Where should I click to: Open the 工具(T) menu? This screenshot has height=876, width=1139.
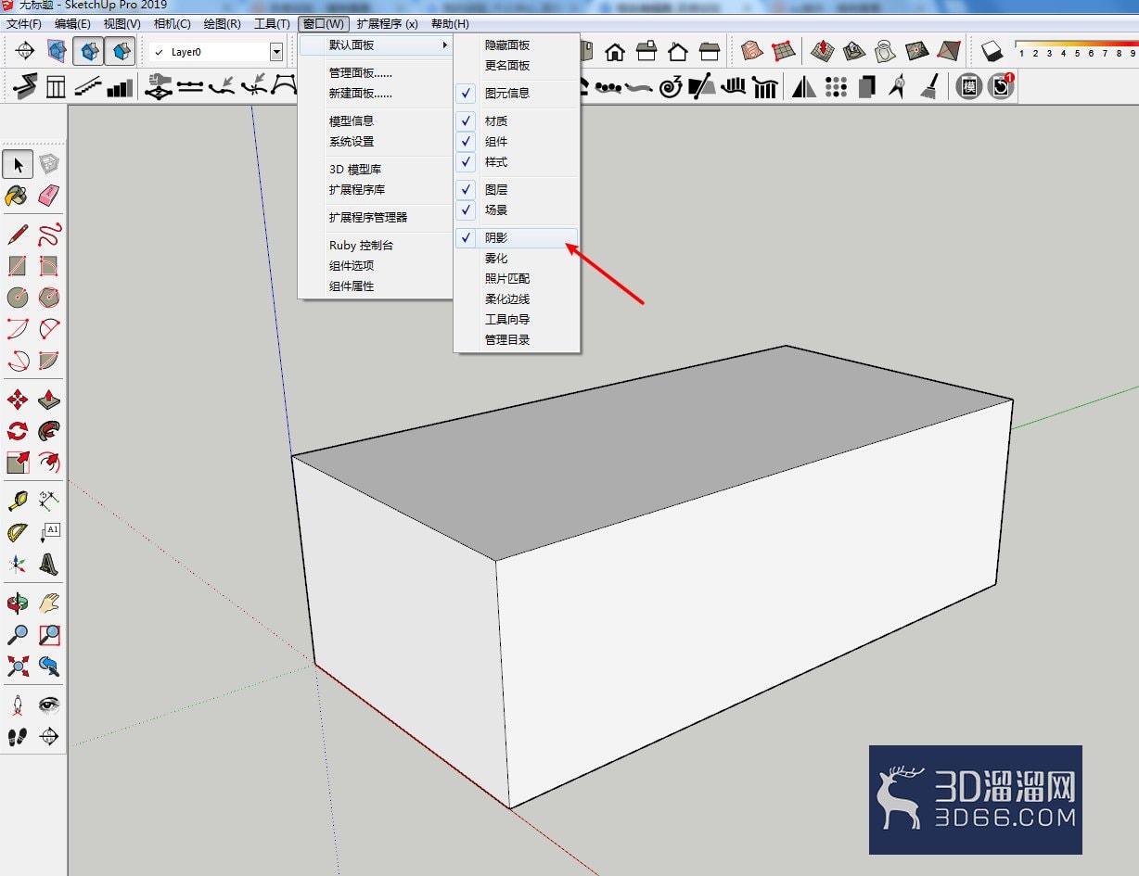click(x=272, y=23)
